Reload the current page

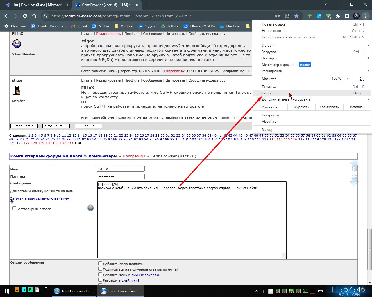[25, 16]
